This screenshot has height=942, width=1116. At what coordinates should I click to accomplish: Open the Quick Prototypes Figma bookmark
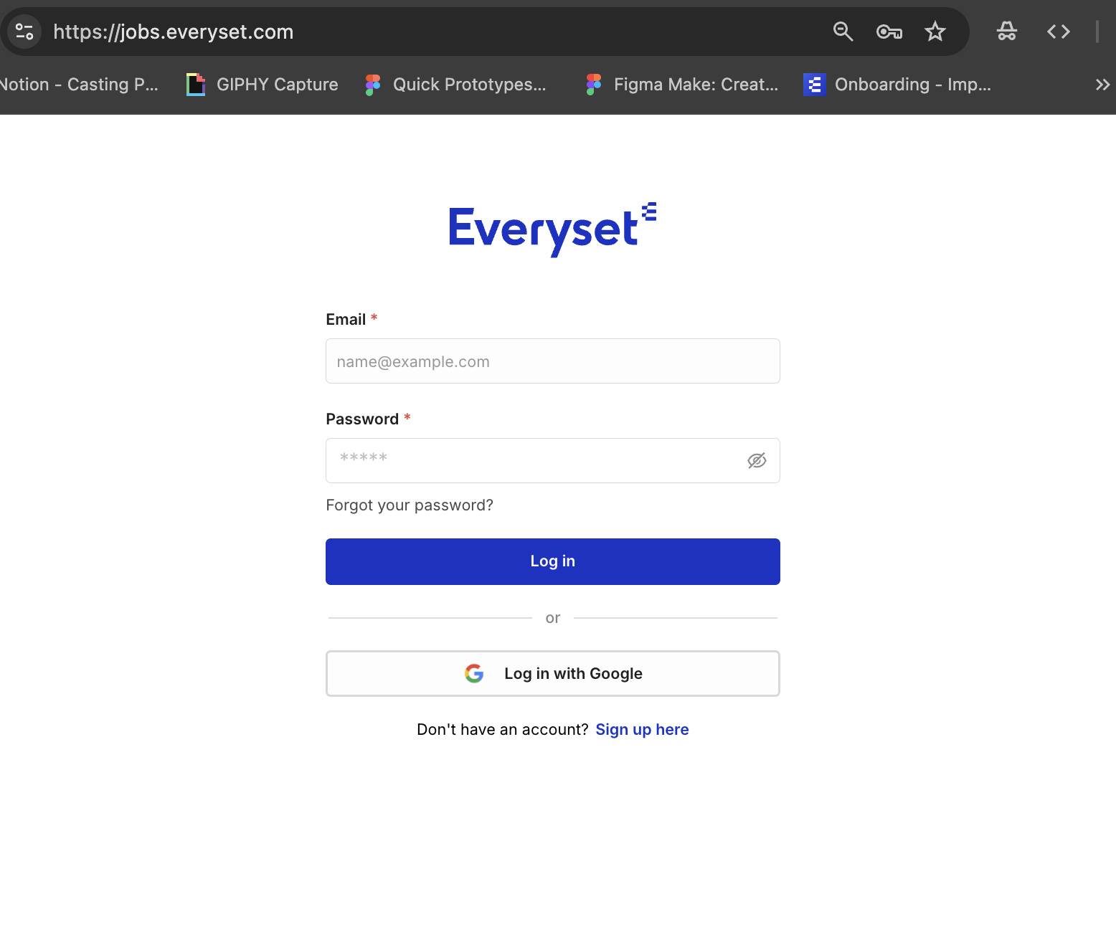point(455,85)
